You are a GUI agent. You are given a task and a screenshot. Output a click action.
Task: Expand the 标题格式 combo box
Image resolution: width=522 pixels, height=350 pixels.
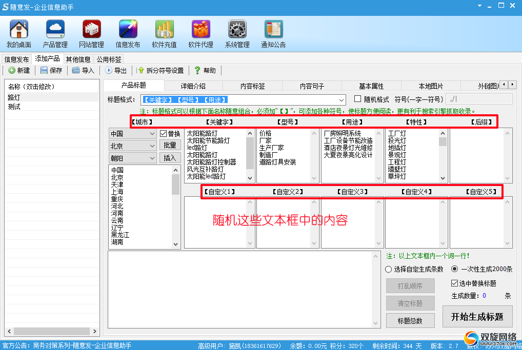click(x=341, y=100)
